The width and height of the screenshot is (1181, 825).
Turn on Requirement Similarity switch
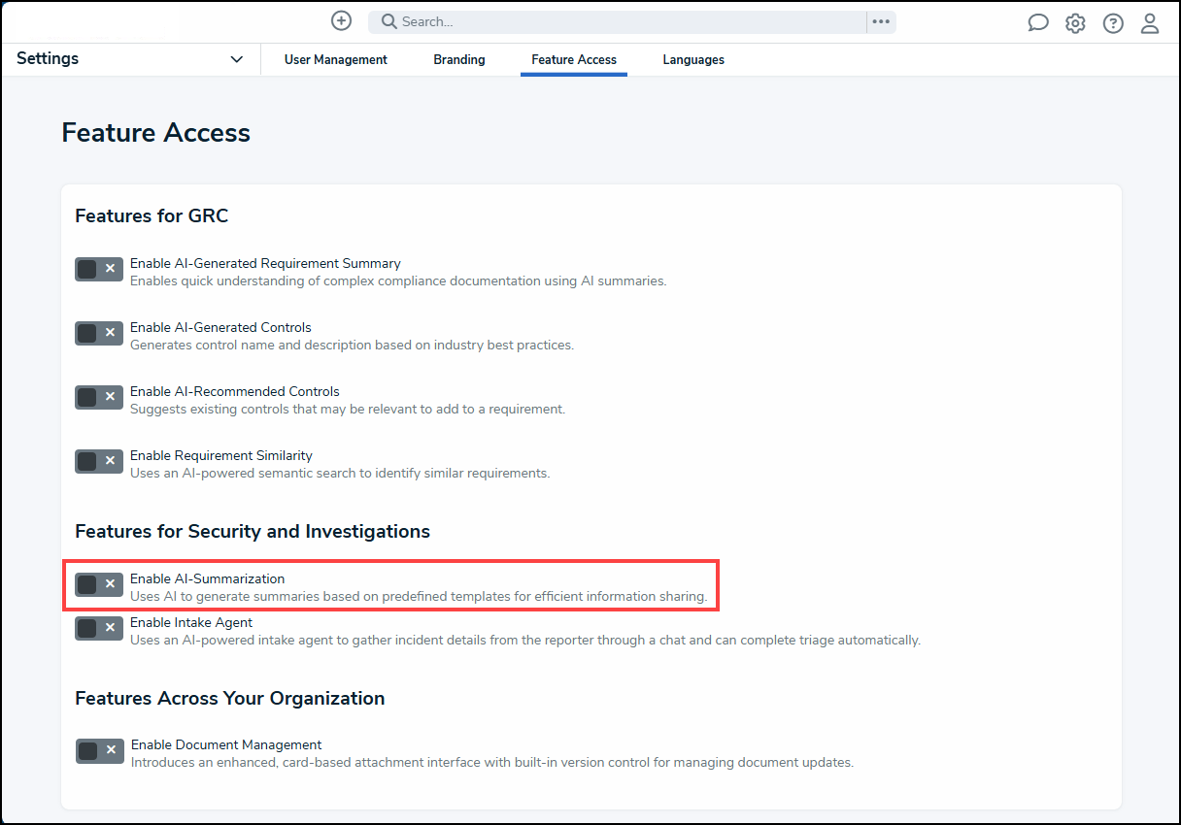pos(99,461)
